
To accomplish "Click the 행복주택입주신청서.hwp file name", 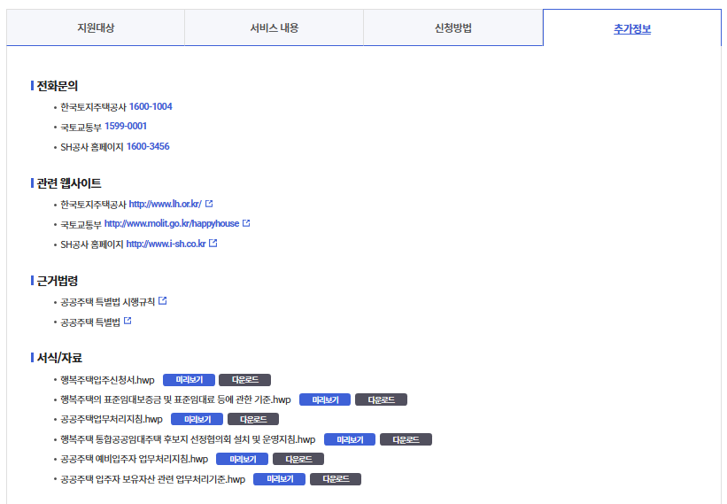I will coord(107,380).
